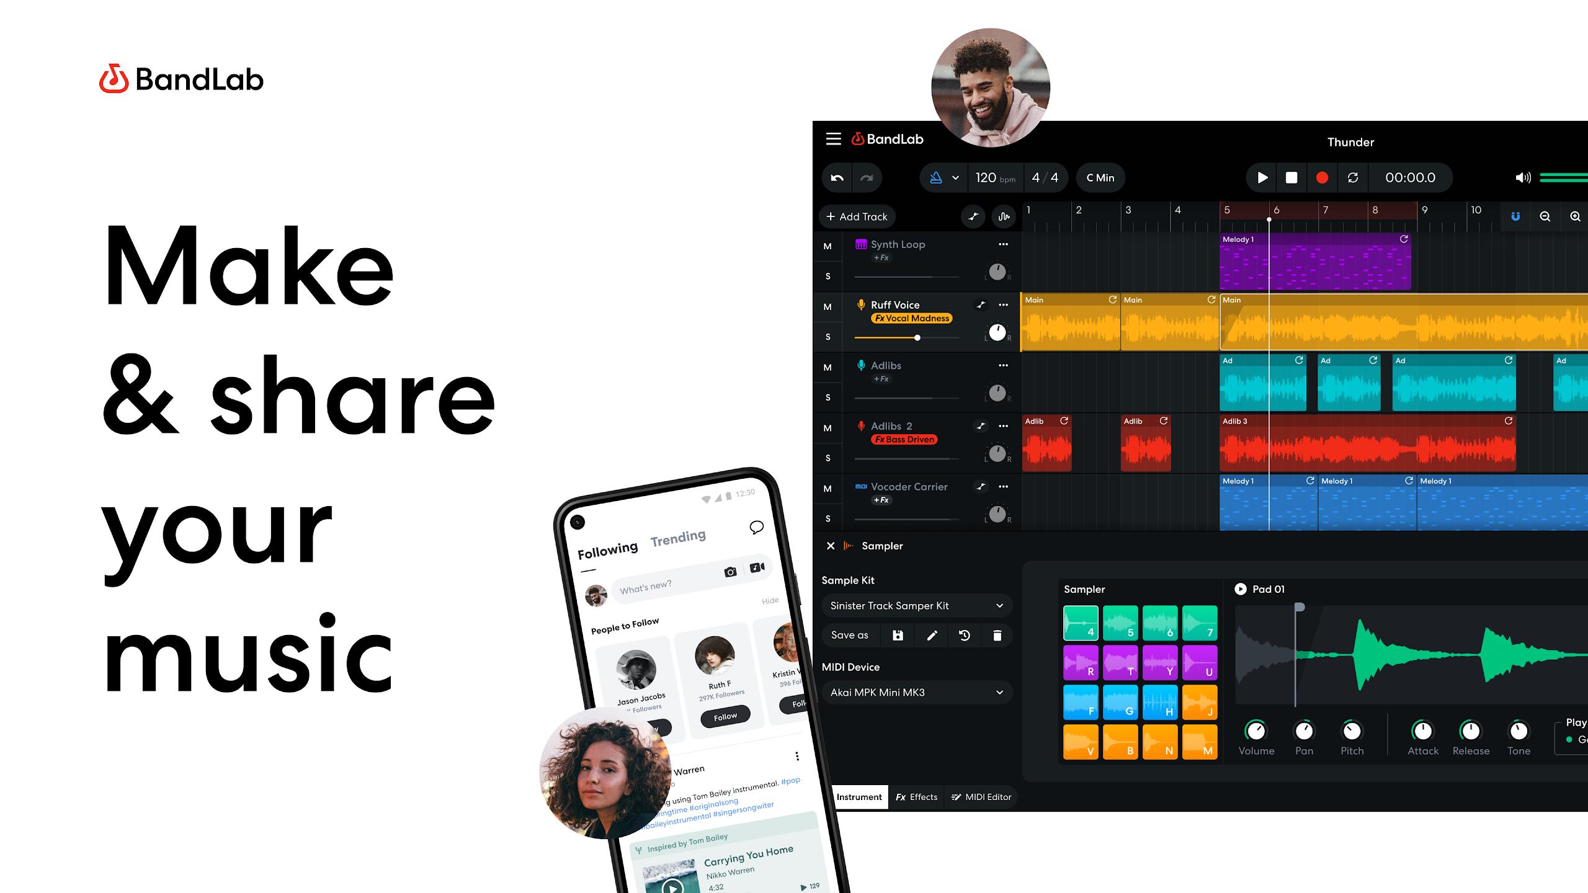The image size is (1588, 893).
Task: Select the Instrument tab
Action: click(859, 797)
